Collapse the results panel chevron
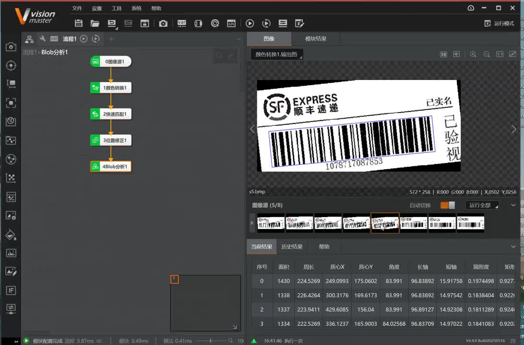The image size is (524, 345). (x=513, y=247)
